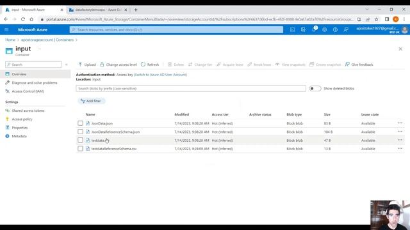Click the browser share page icon

tap(368, 19)
